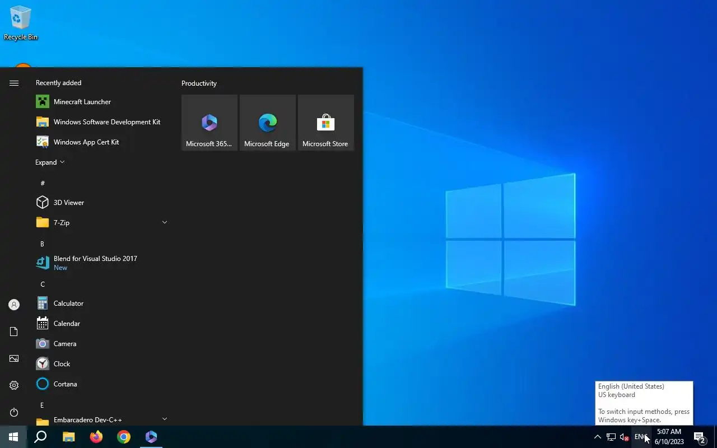Open Embarcadero Dev-C++ folder
This screenshot has height=448, width=717.
102,419
